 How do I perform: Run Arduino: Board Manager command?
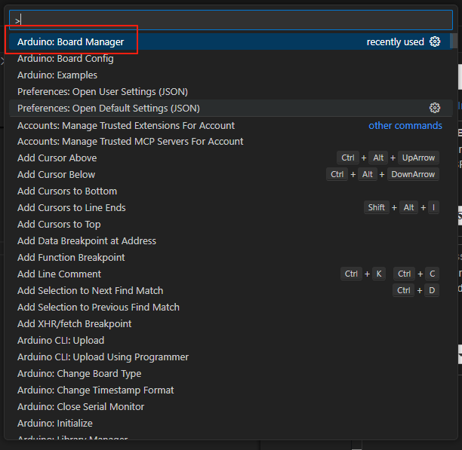[231, 41]
